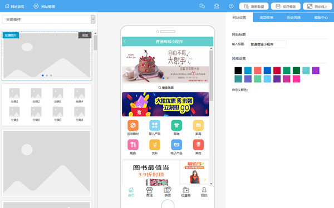This screenshot has height=208, width=334.
Task: Click the 刷新数据 refresh data button
Action: 254,6
